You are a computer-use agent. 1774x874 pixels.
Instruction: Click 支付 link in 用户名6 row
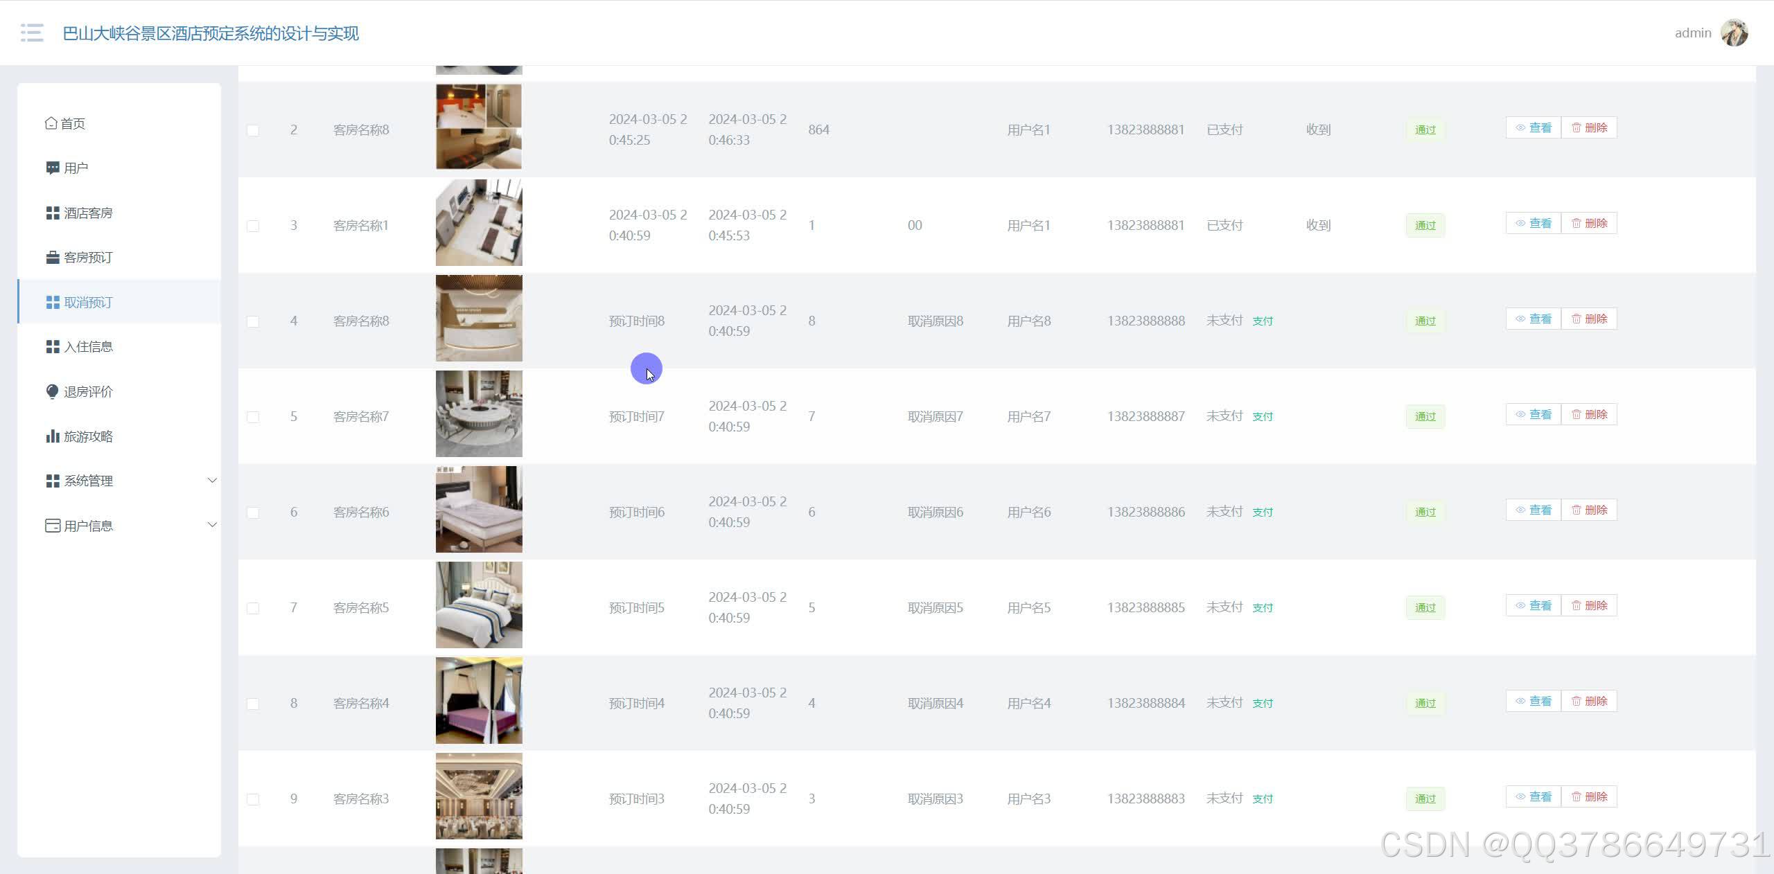1263,512
